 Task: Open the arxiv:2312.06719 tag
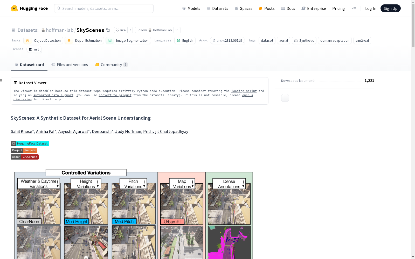tap(227, 40)
